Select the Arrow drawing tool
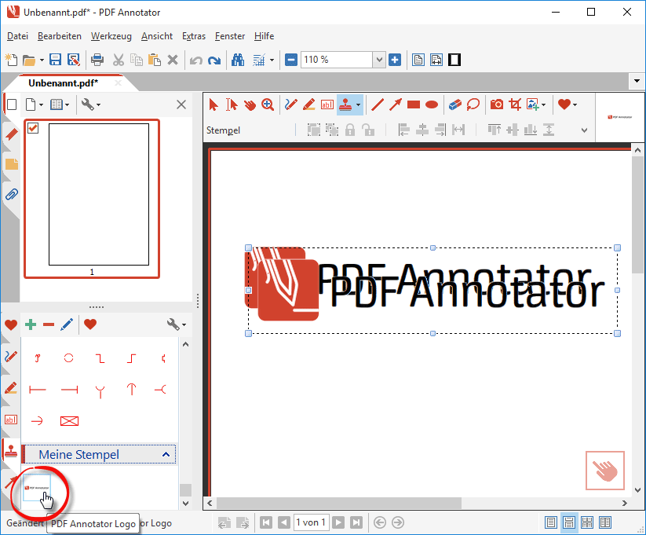646x535 pixels. coord(396,104)
